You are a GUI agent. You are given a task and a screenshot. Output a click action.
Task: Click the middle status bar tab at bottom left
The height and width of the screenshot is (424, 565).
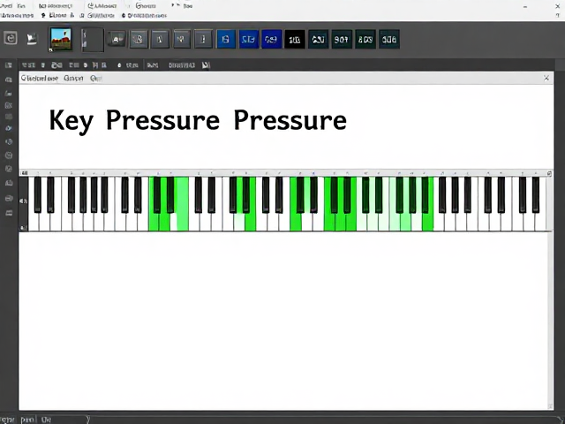[27, 420]
